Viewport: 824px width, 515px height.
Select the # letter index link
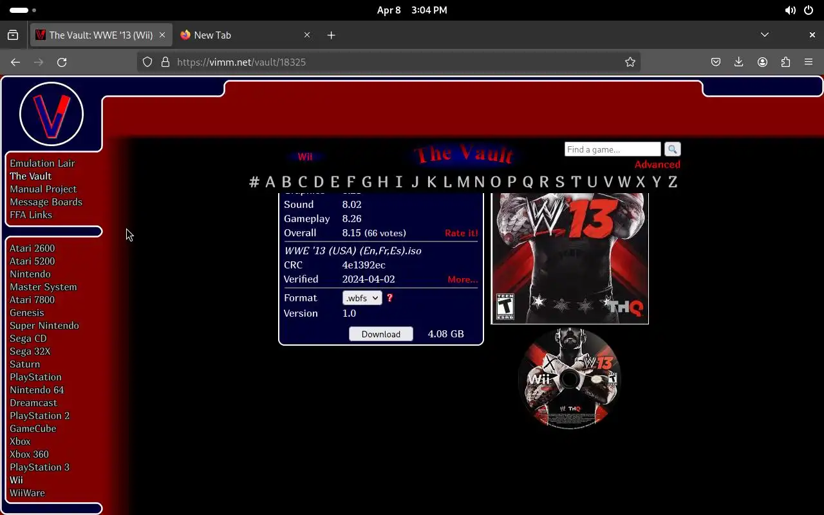pyautogui.click(x=254, y=182)
